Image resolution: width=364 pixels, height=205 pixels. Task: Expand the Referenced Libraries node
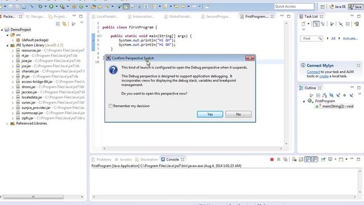[7, 124]
